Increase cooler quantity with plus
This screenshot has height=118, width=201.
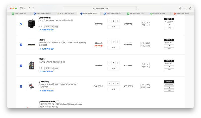tap(118, 21)
